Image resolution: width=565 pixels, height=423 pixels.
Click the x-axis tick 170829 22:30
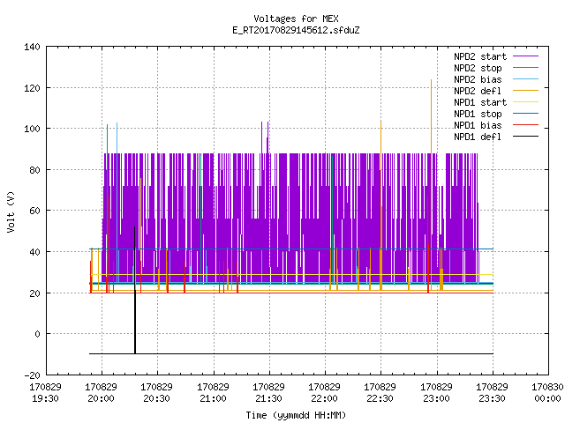tap(380, 393)
